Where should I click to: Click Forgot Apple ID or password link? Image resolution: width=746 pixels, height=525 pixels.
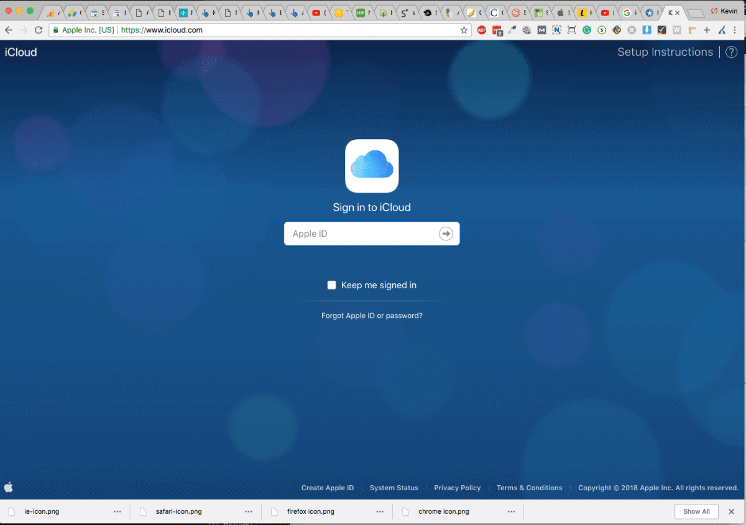click(372, 316)
